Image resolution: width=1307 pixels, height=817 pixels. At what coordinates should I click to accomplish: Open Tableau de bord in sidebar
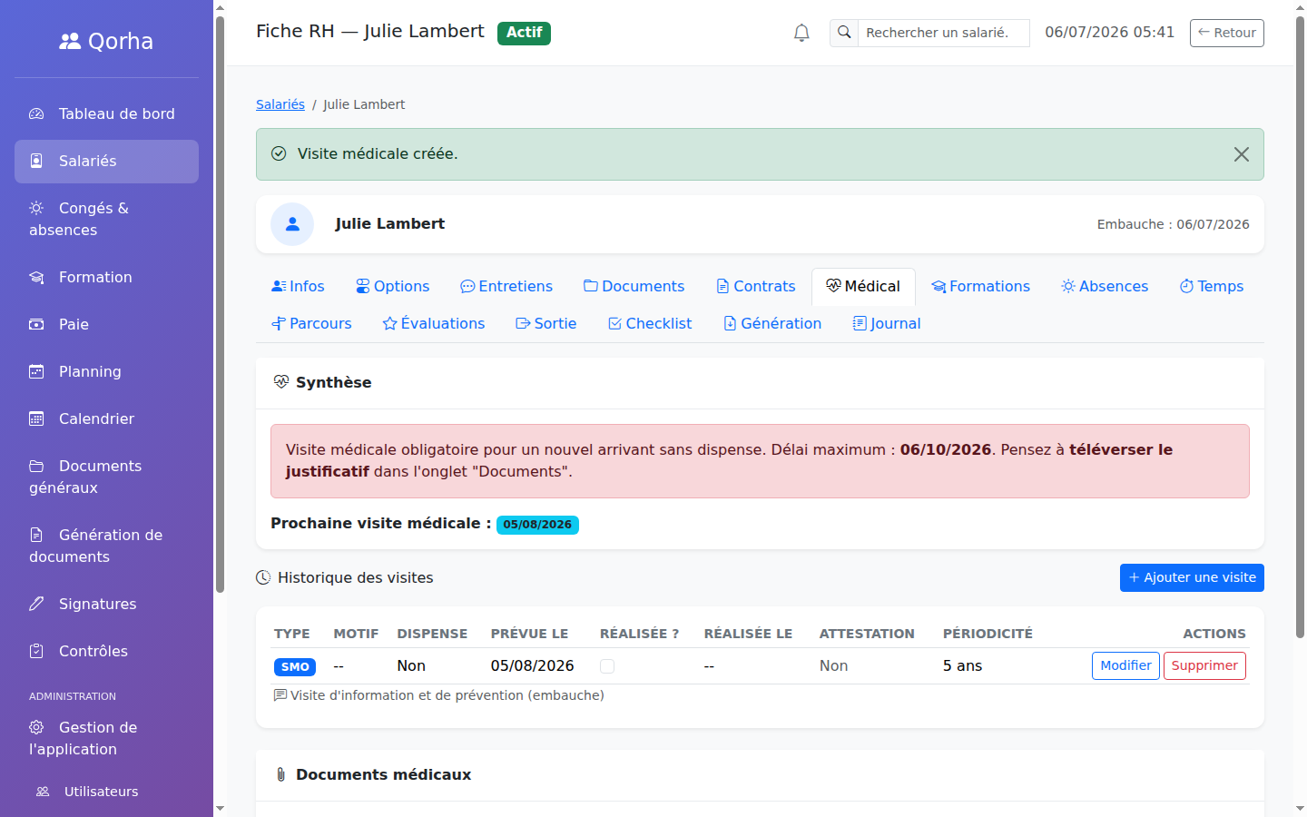click(106, 113)
